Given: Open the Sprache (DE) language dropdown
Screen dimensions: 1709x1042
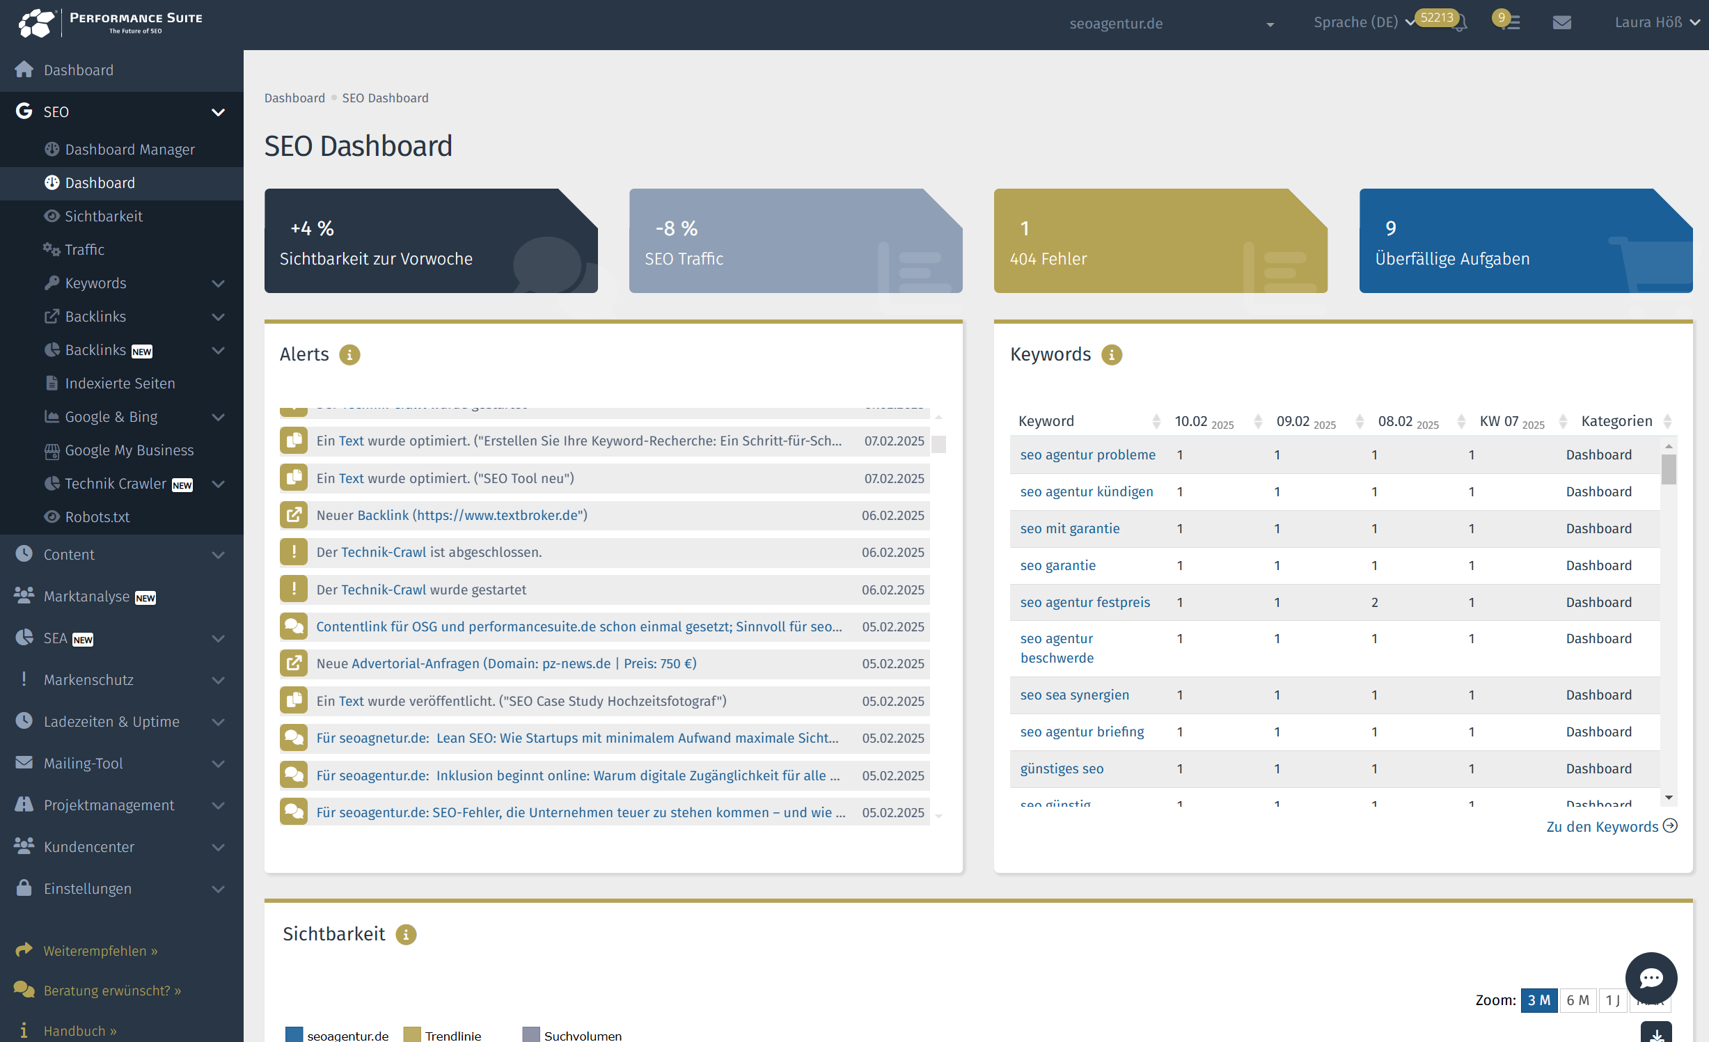Looking at the screenshot, I should pyautogui.click(x=1364, y=22).
